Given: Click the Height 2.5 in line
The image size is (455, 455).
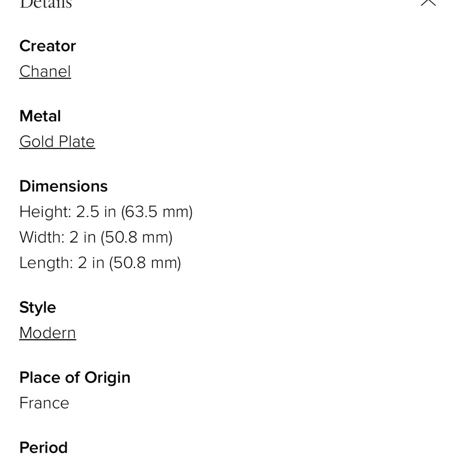Looking at the screenshot, I should click(106, 212).
